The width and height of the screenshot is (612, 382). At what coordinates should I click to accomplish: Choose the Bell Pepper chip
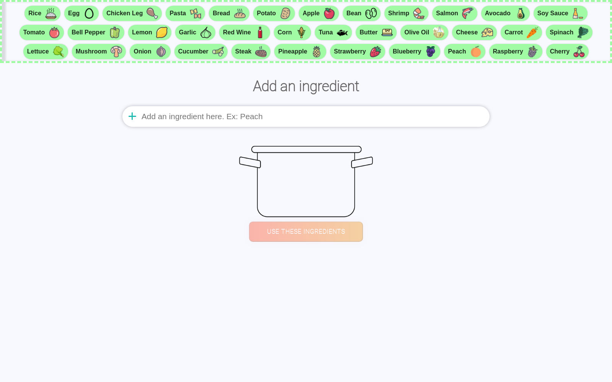click(96, 32)
